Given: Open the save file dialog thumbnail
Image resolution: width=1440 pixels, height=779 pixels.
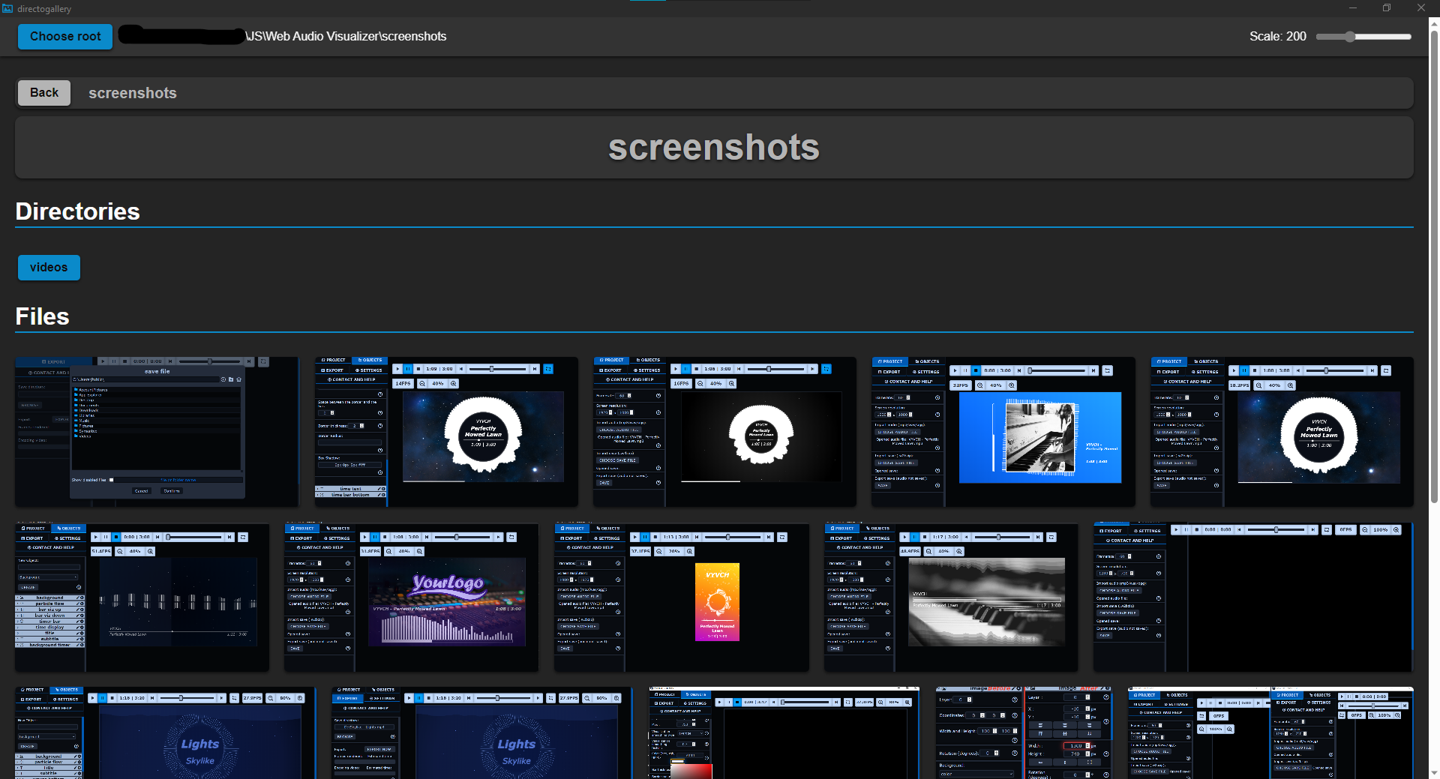Looking at the screenshot, I should (x=157, y=431).
